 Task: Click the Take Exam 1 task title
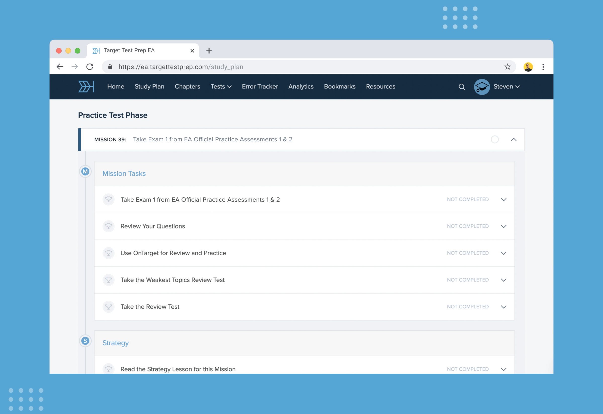[x=200, y=199]
